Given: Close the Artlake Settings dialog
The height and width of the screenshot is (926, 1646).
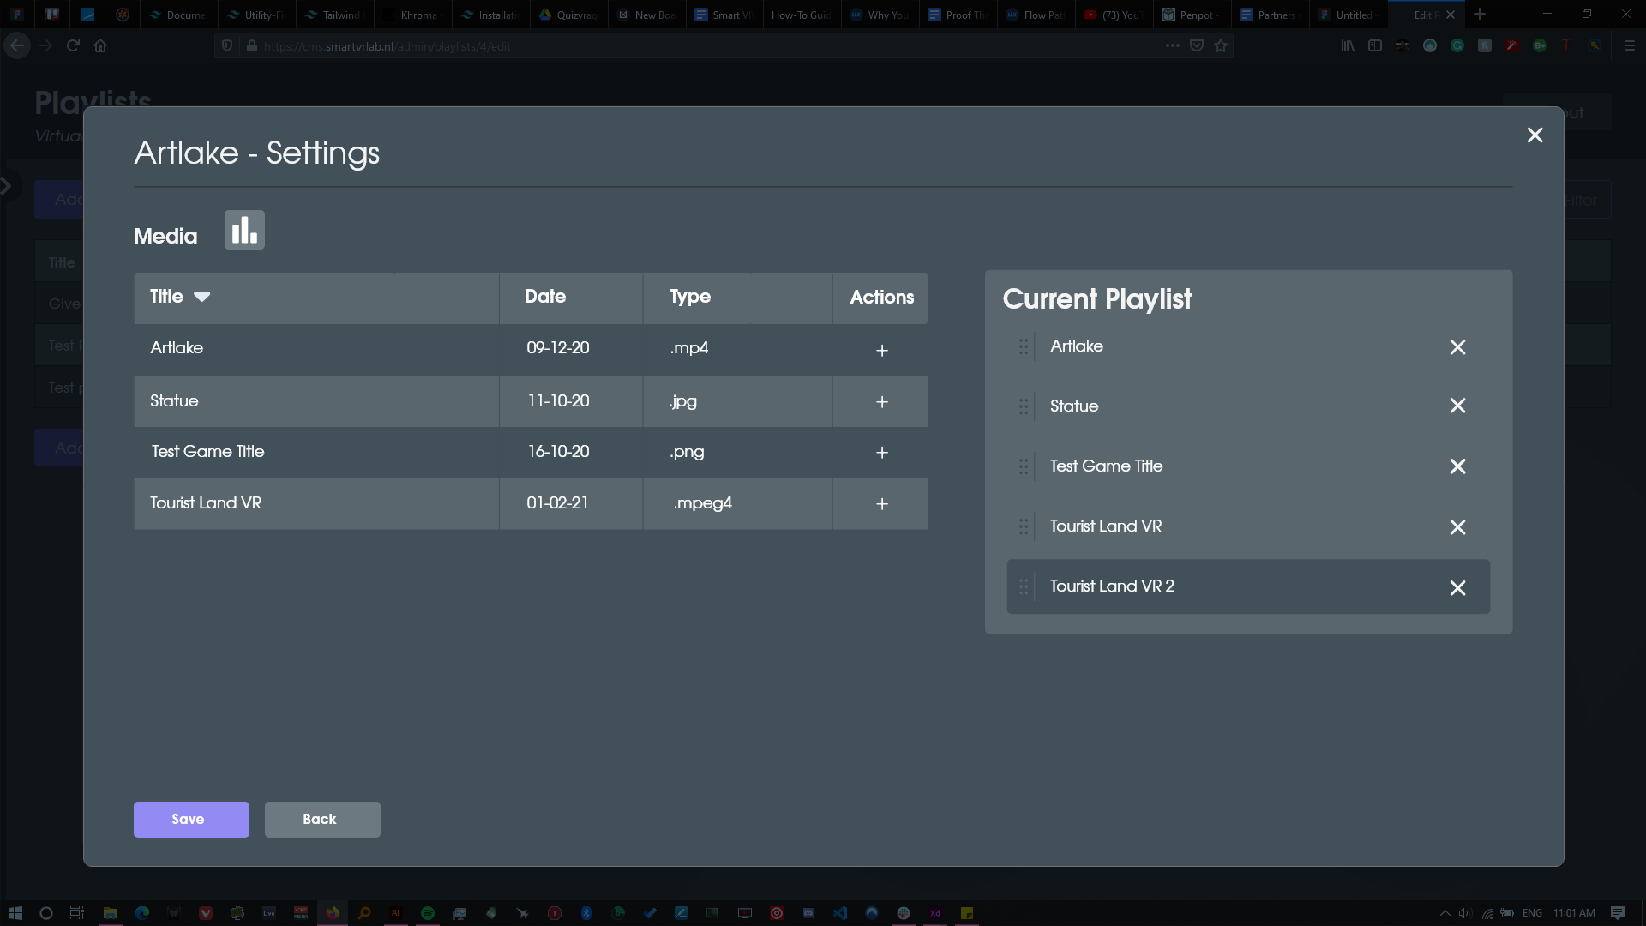Looking at the screenshot, I should click(x=1535, y=135).
